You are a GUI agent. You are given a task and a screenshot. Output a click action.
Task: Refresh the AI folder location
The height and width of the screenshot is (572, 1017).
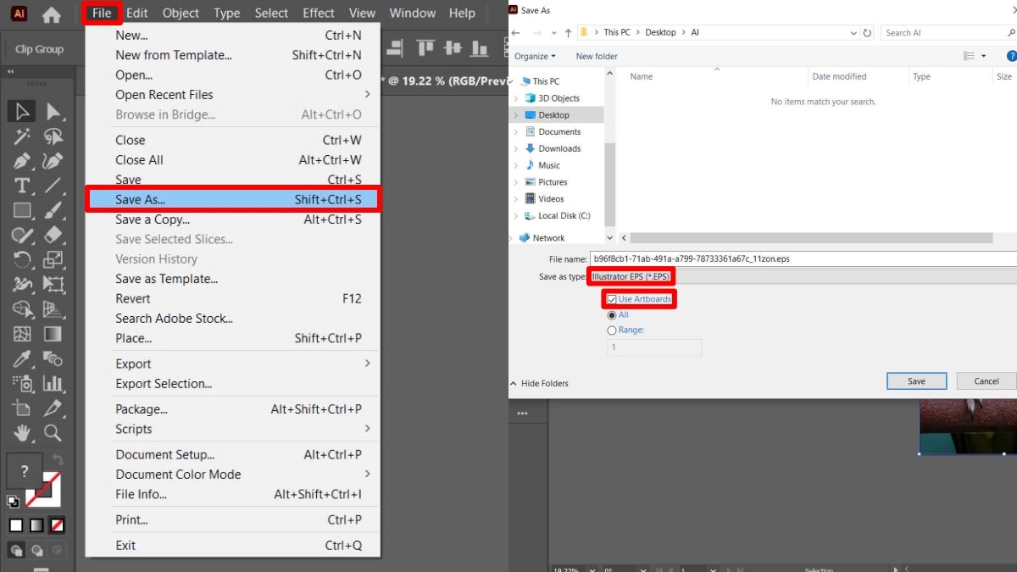point(868,33)
